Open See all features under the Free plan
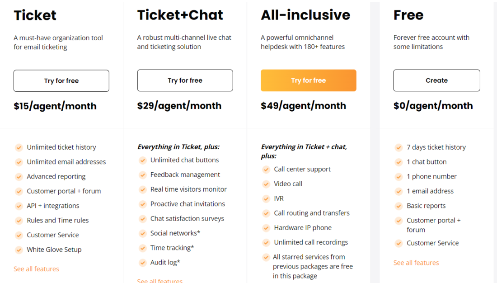This screenshot has height=283, width=497. point(416,263)
